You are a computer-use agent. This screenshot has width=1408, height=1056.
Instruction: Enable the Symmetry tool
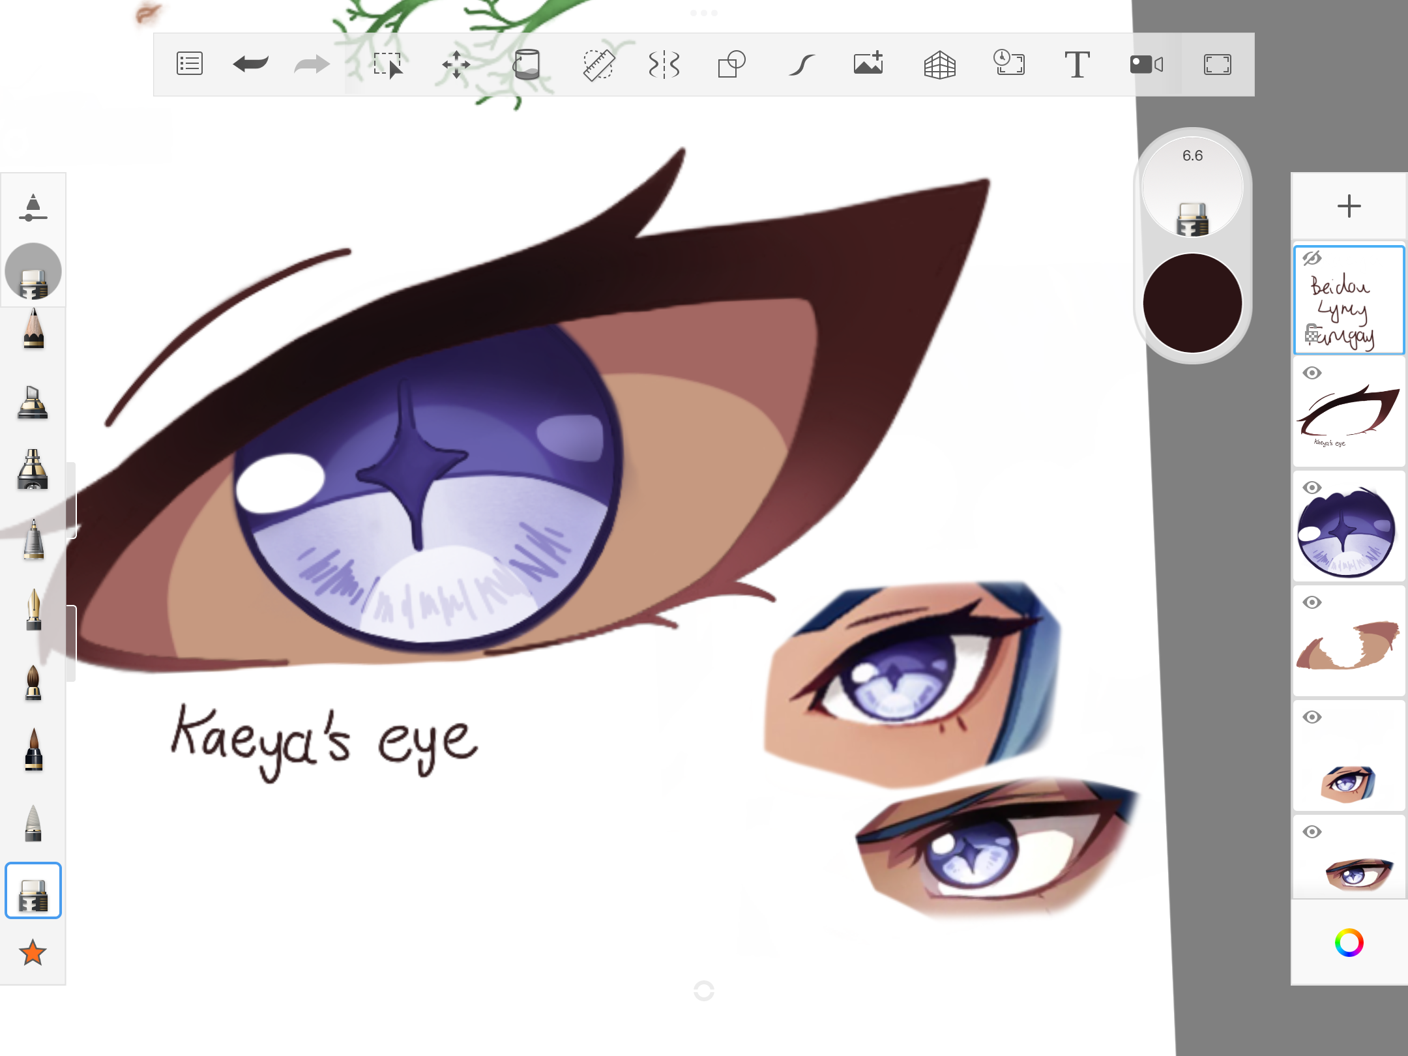(664, 65)
